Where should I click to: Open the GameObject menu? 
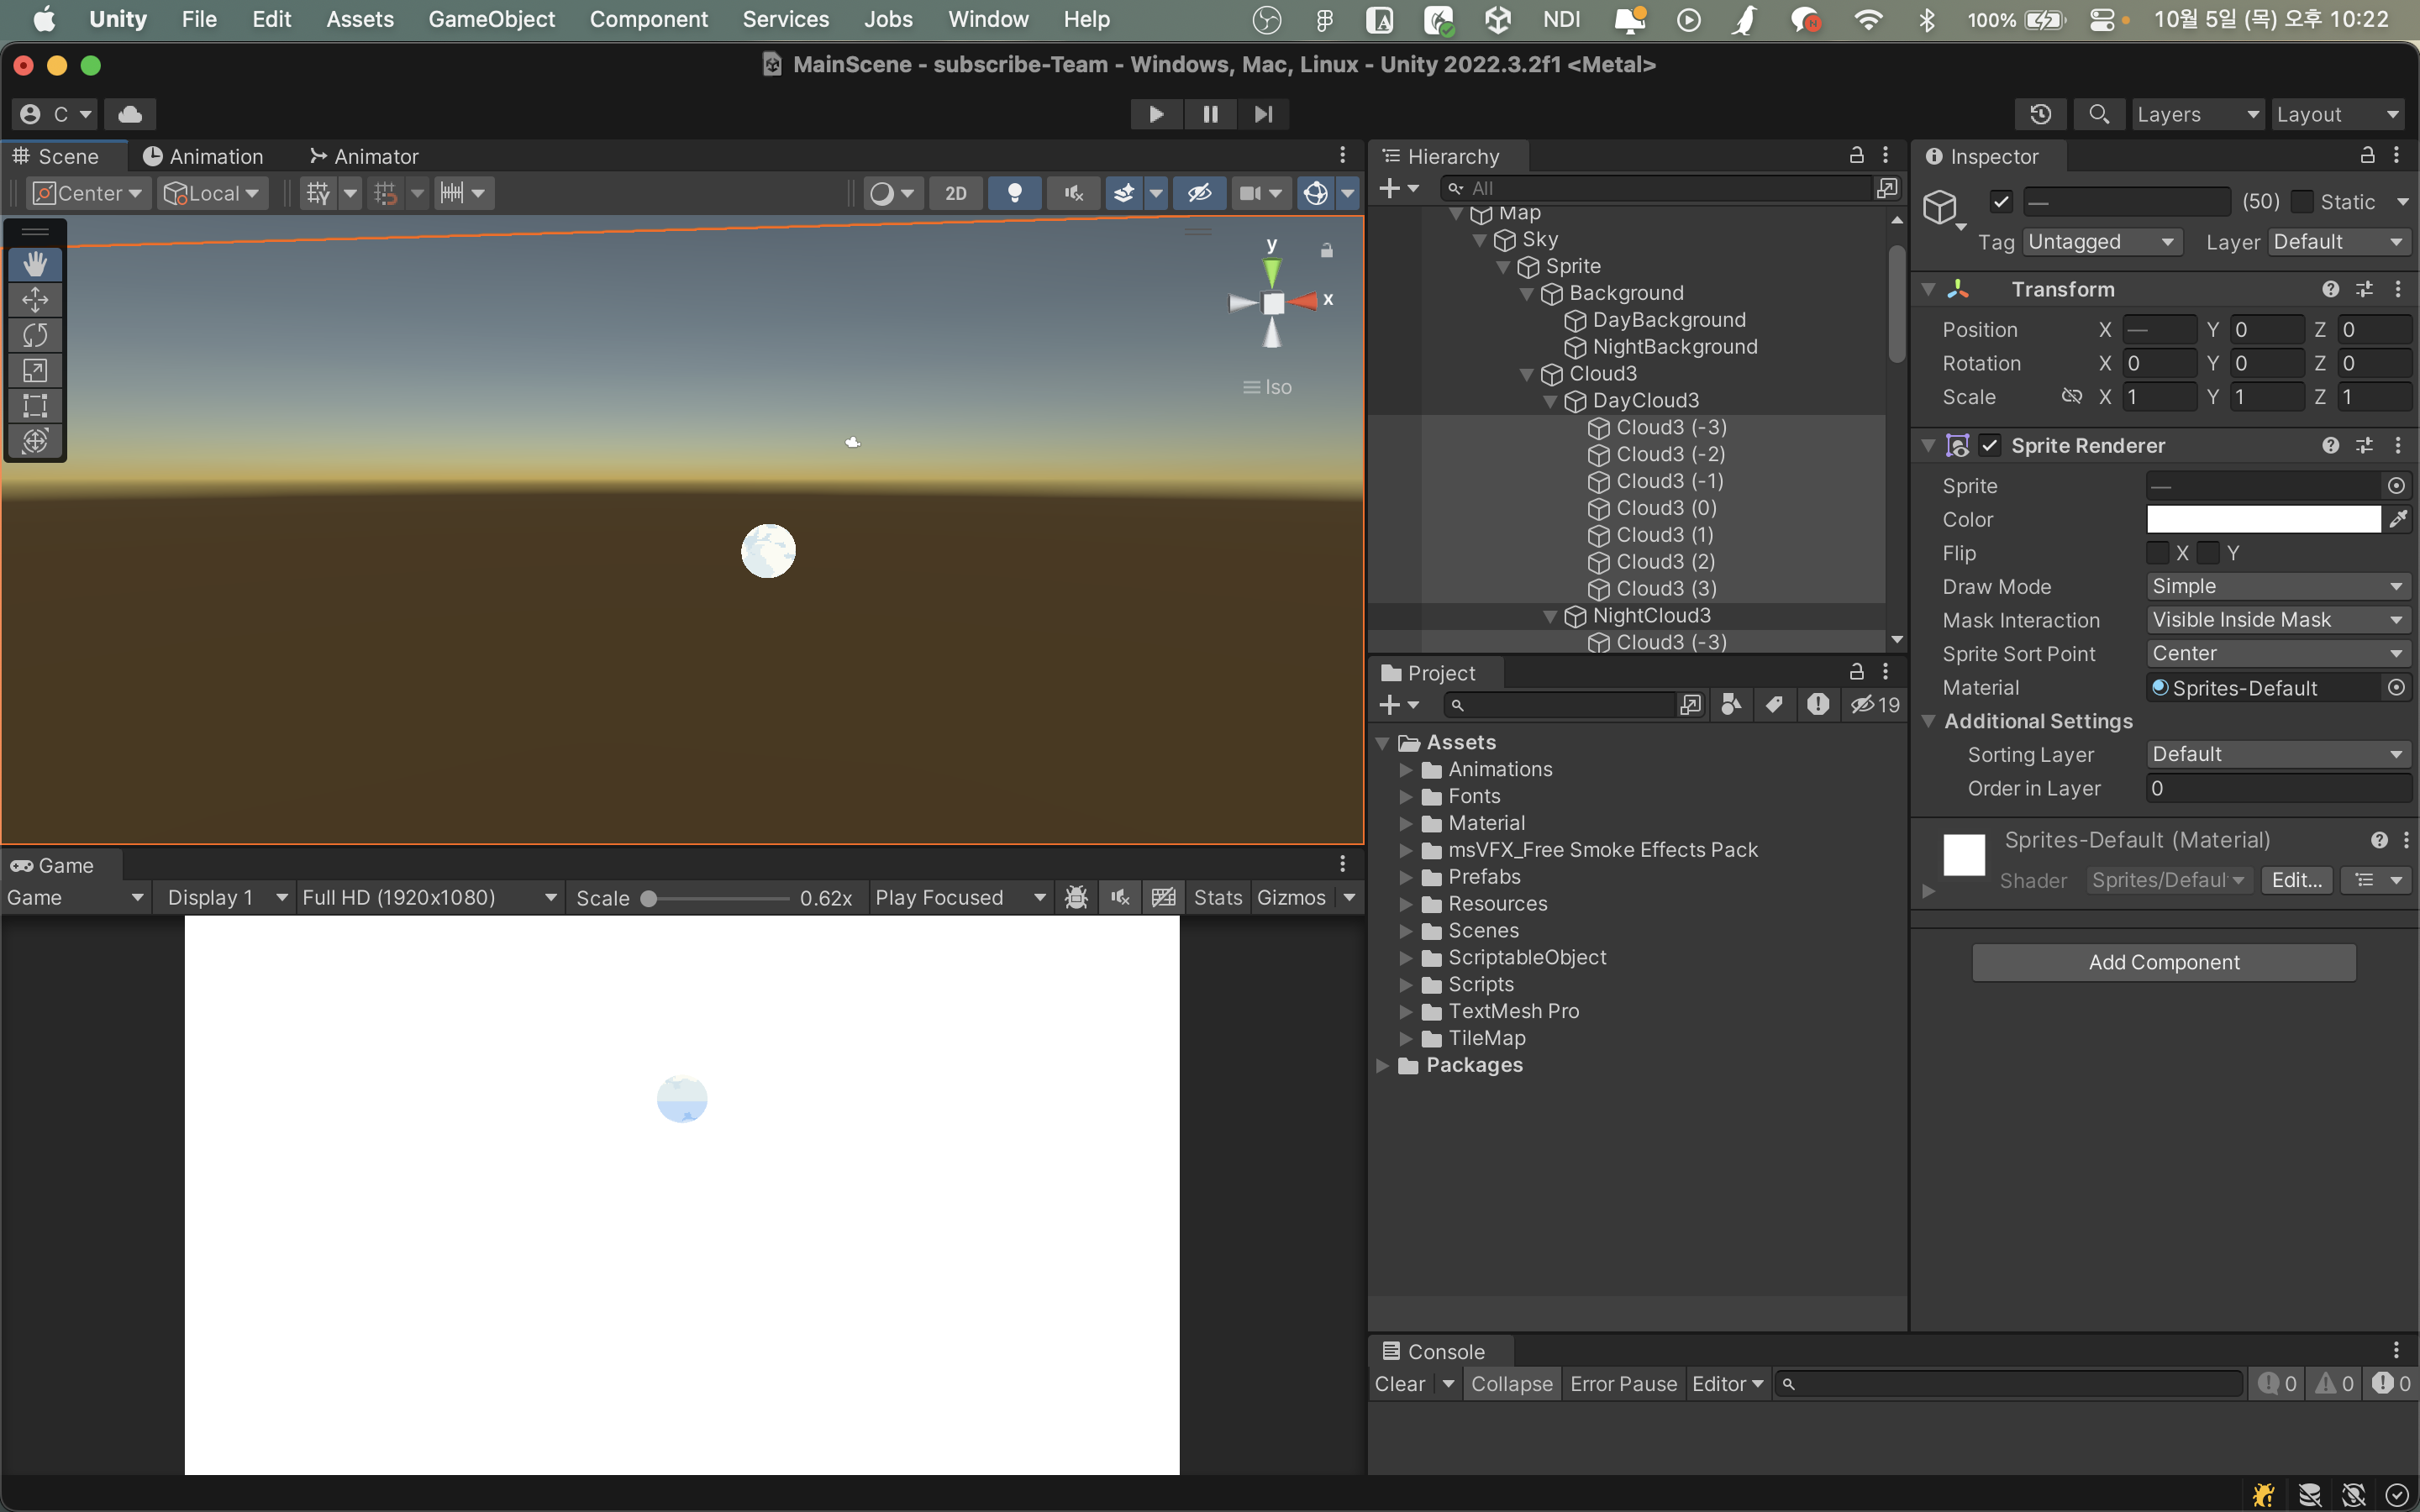pos(491,19)
